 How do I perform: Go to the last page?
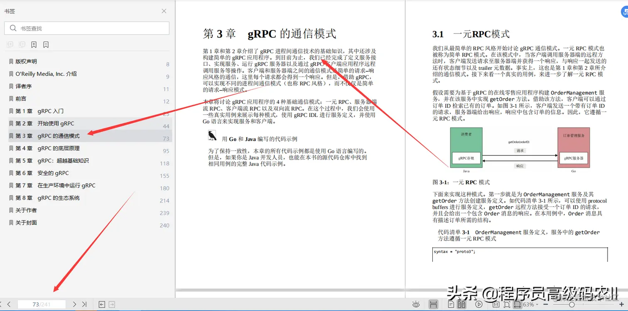click(x=83, y=304)
